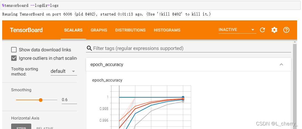
Task: Click the smoothing value field showing 0.6
Action: 69,100
